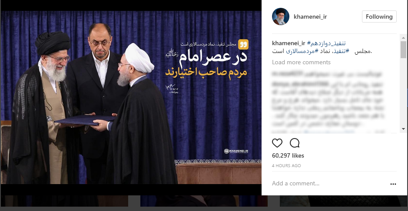This screenshot has height=211, width=408.
Task: Open the middle post thumbnail behind the popup
Action: click(x=204, y=201)
